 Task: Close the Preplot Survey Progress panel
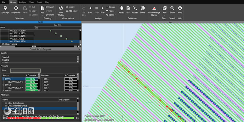79,49
